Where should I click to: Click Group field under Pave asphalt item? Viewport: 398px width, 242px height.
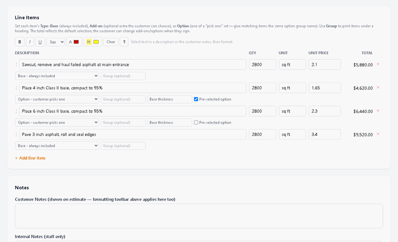point(123,146)
